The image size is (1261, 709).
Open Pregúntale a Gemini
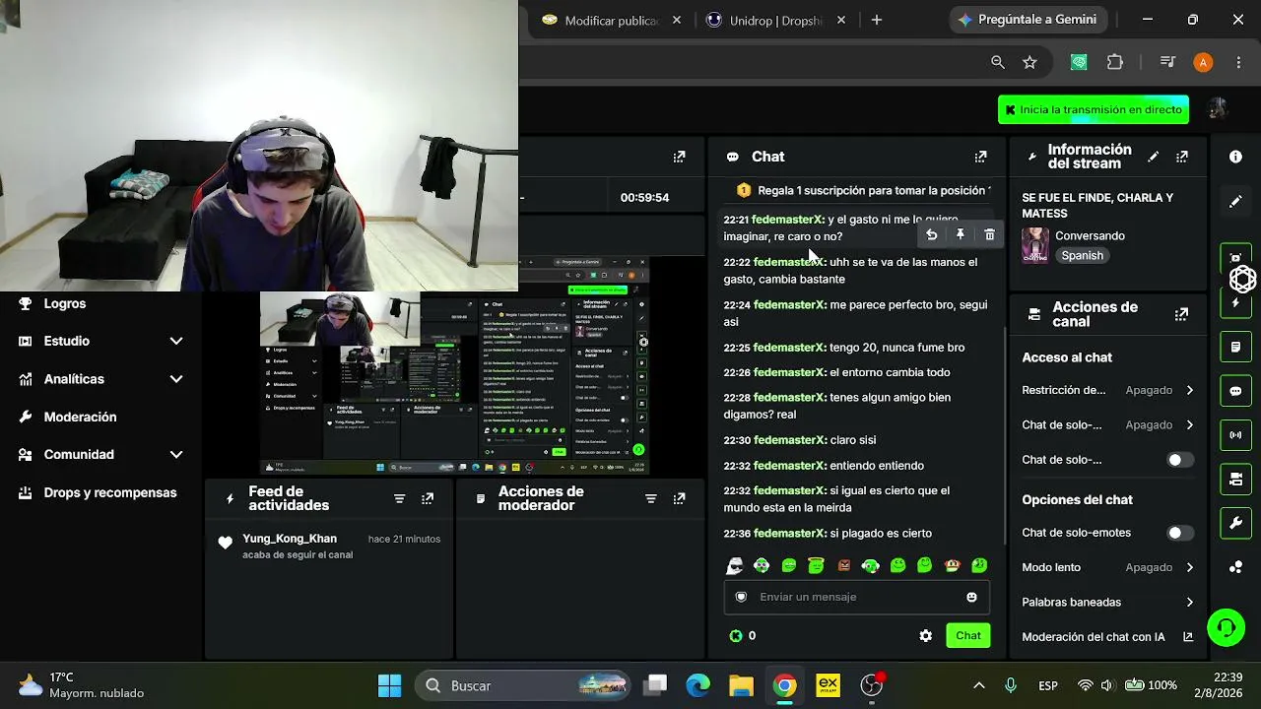point(1029,20)
